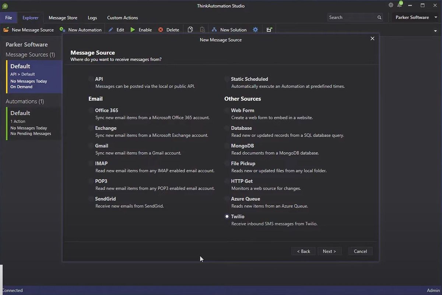Screen dimensions: 442x295
Task: Choose the Web Form radio option
Action: coord(227,110)
